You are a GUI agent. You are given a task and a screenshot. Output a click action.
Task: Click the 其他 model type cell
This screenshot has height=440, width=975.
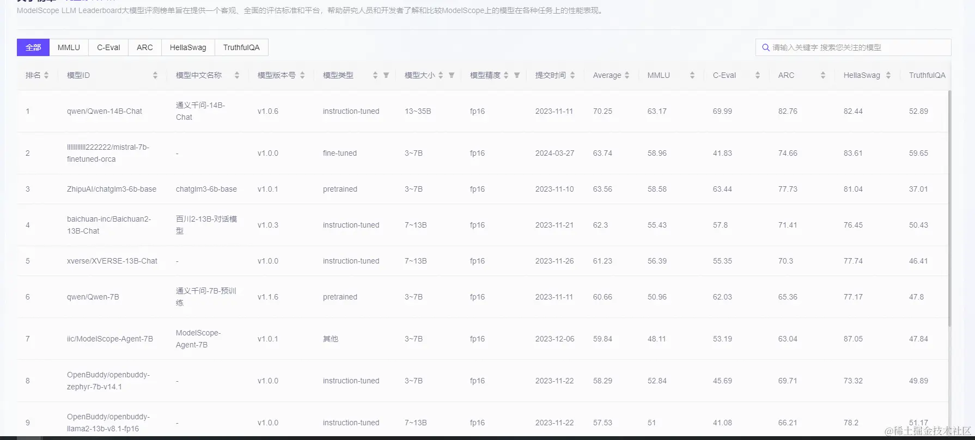(331, 339)
